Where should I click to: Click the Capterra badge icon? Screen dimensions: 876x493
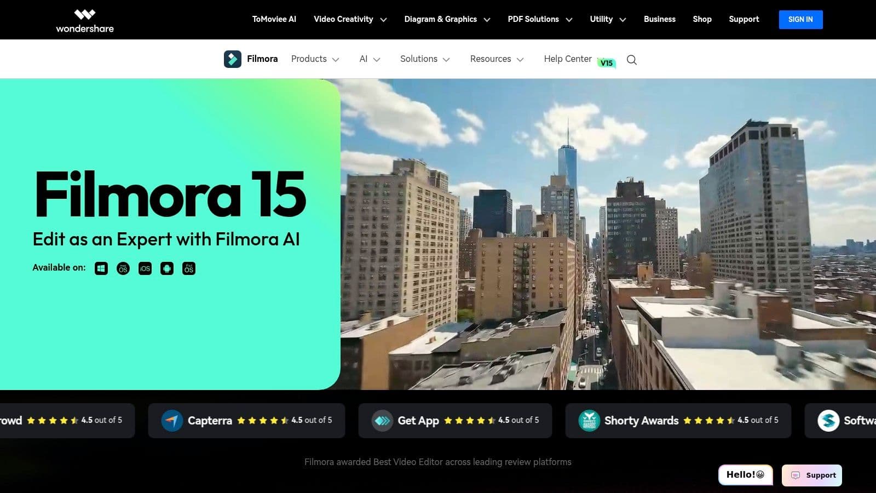click(171, 420)
